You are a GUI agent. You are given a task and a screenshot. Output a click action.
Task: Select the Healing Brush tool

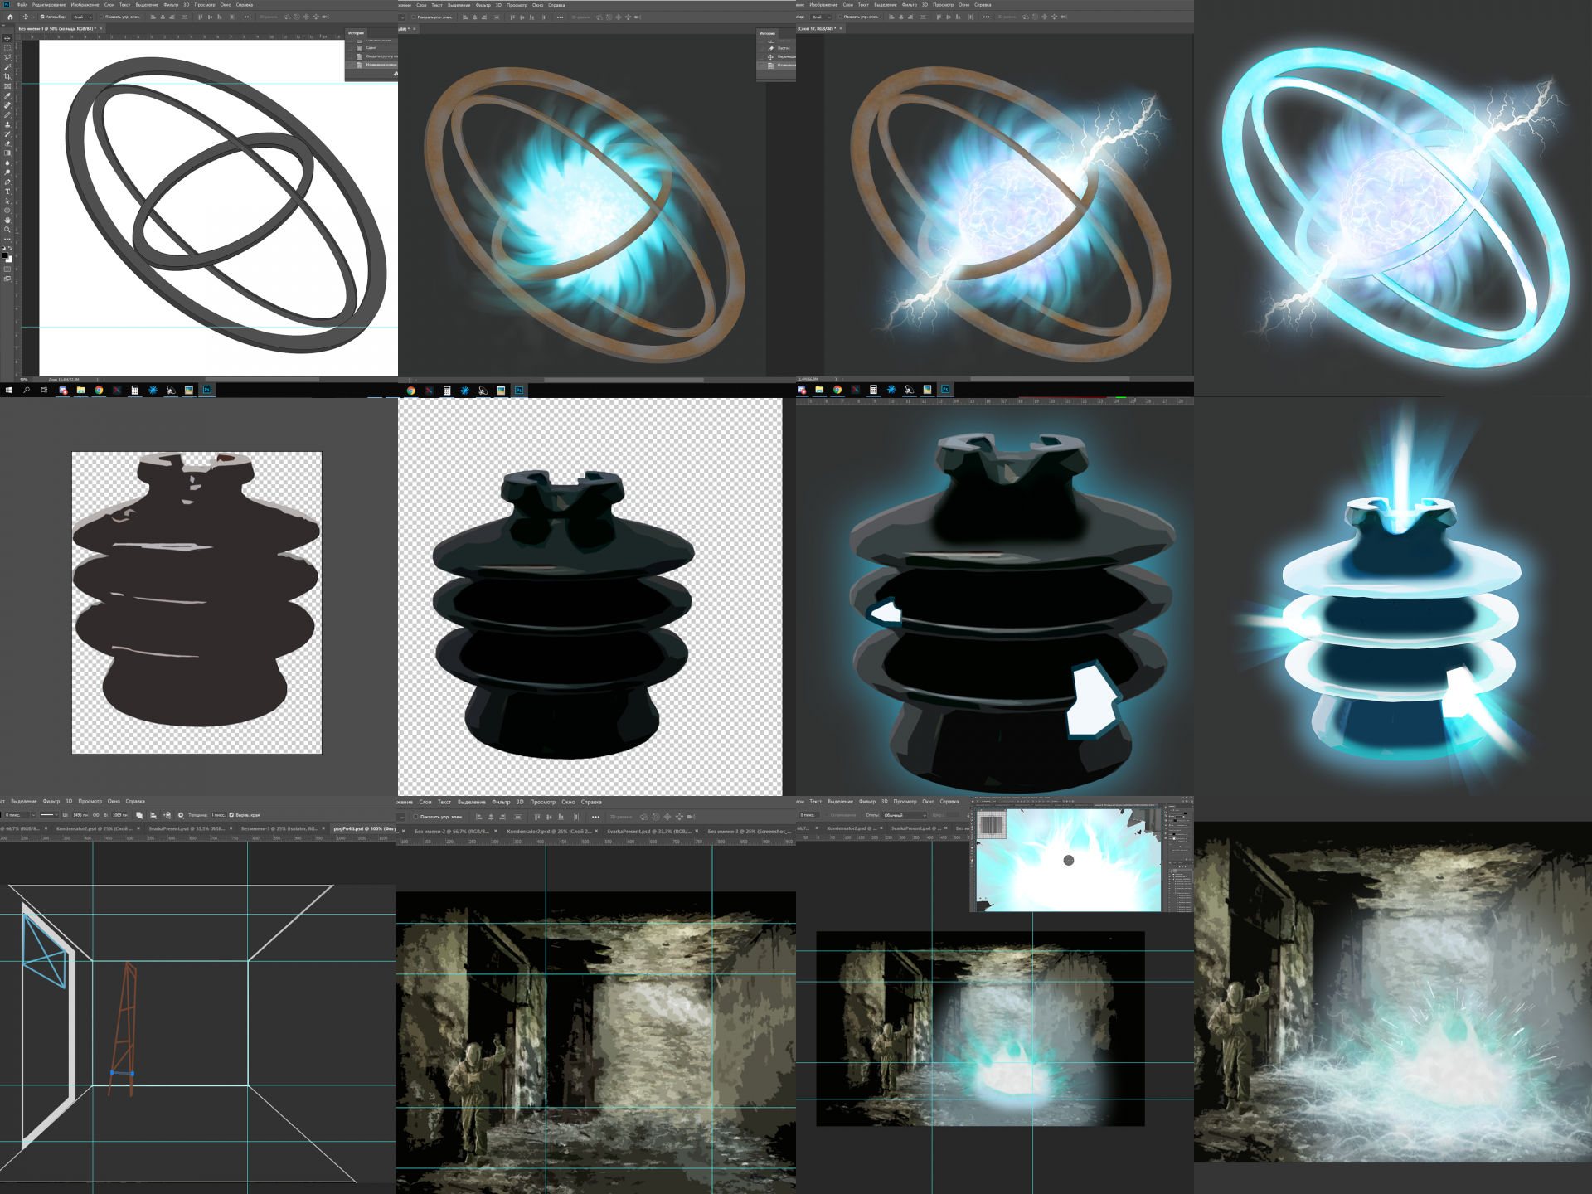coord(7,105)
